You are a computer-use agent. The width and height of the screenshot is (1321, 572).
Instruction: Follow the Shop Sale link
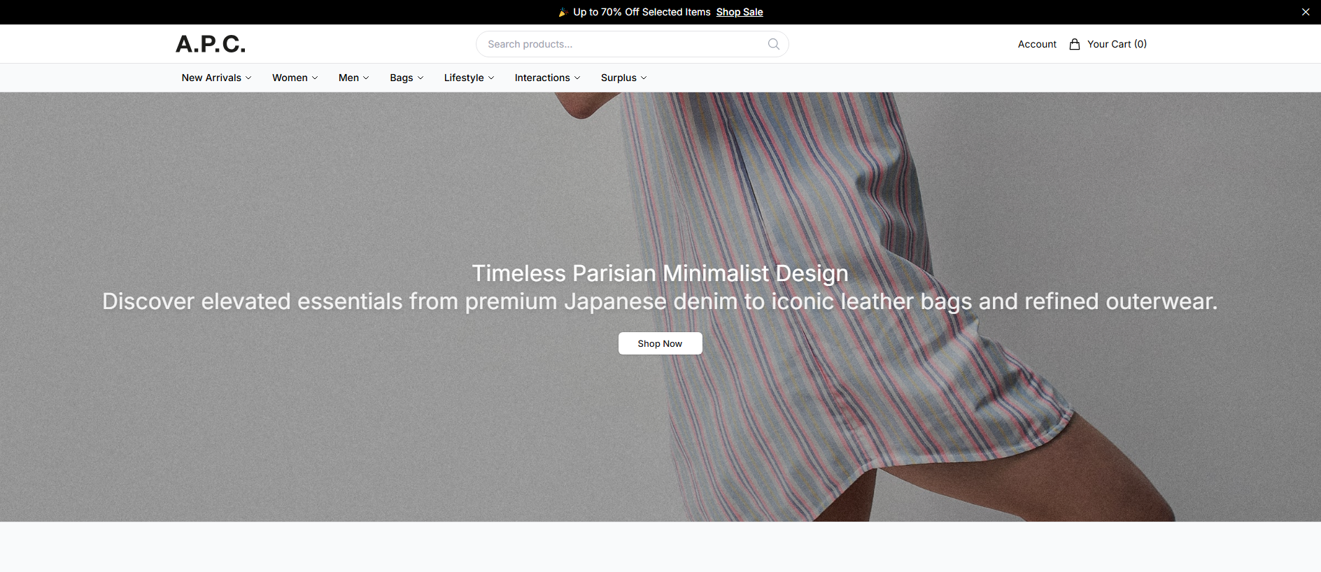click(740, 12)
